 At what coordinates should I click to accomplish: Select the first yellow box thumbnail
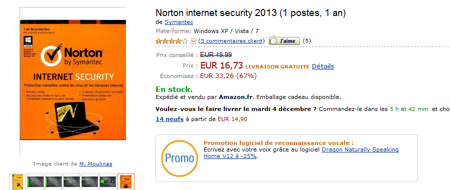coord(18,181)
